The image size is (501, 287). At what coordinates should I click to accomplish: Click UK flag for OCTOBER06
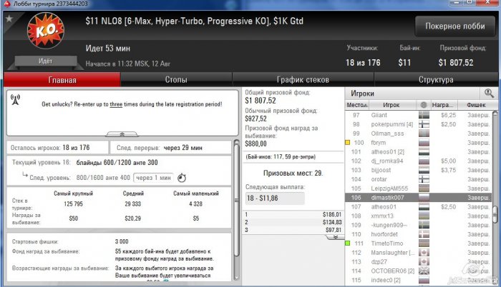(424, 271)
